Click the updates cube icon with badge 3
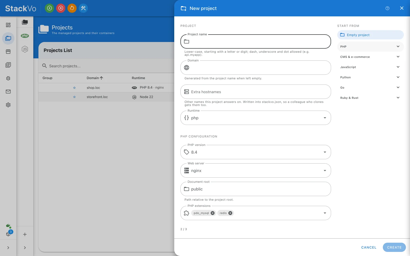Viewport: 410px width, 256px height. click(x=9, y=233)
